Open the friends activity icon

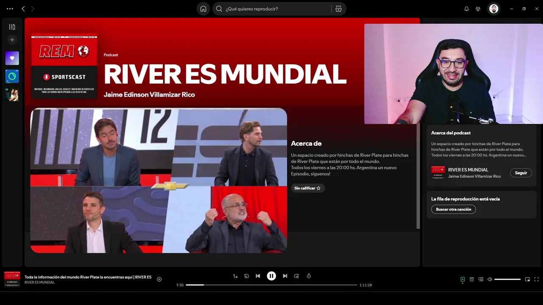pyautogui.click(x=478, y=8)
